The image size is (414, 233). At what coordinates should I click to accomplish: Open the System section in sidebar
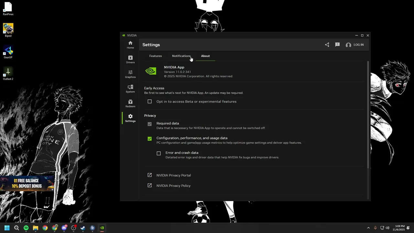tap(130, 89)
